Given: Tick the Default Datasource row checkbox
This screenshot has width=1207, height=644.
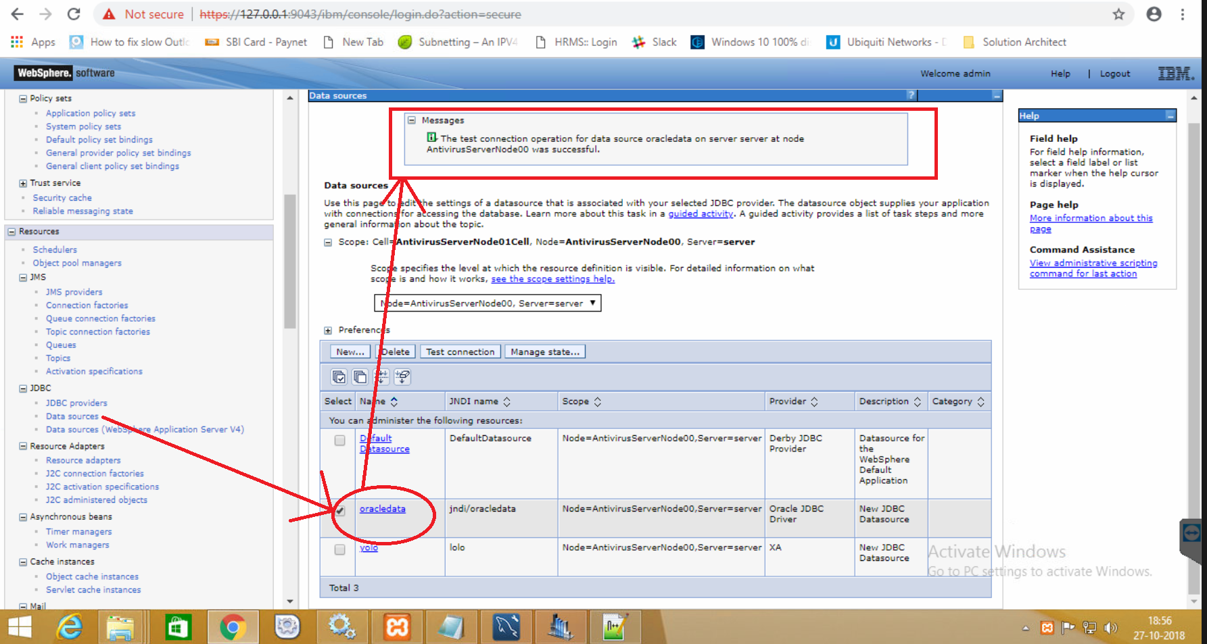Looking at the screenshot, I should 339,441.
